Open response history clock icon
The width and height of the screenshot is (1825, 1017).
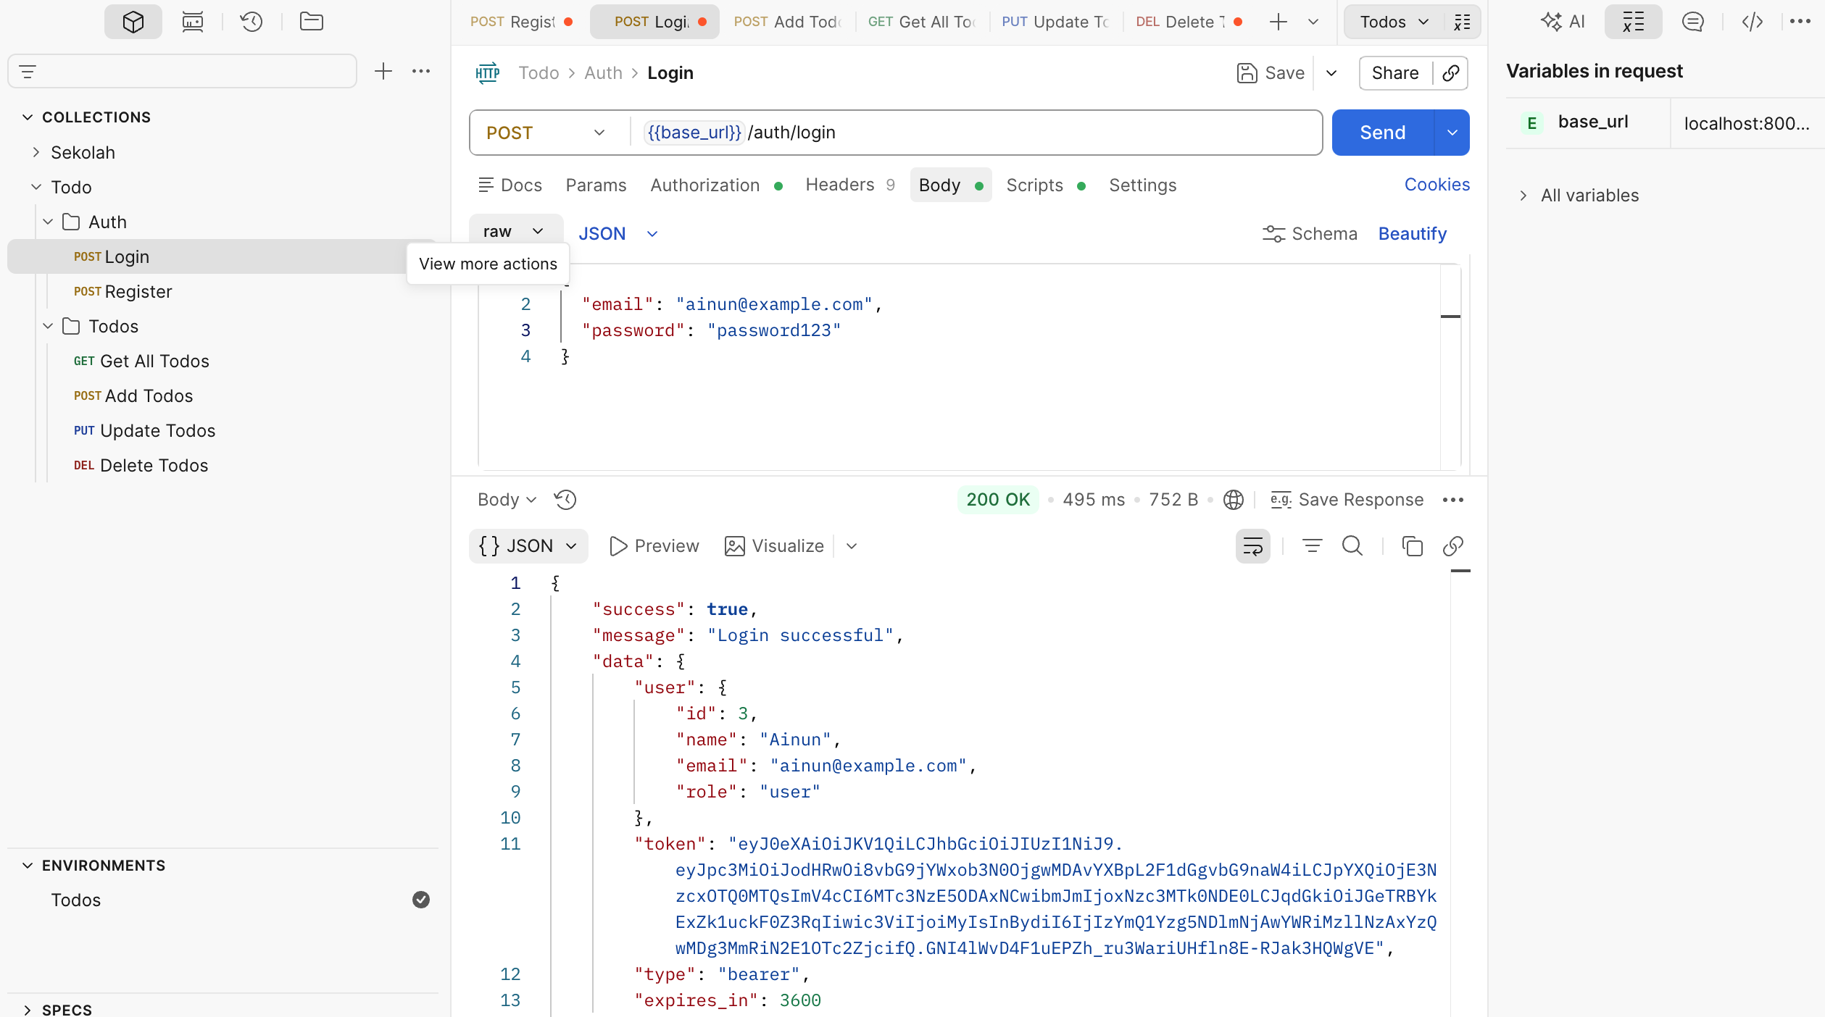click(x=565, y=500)
